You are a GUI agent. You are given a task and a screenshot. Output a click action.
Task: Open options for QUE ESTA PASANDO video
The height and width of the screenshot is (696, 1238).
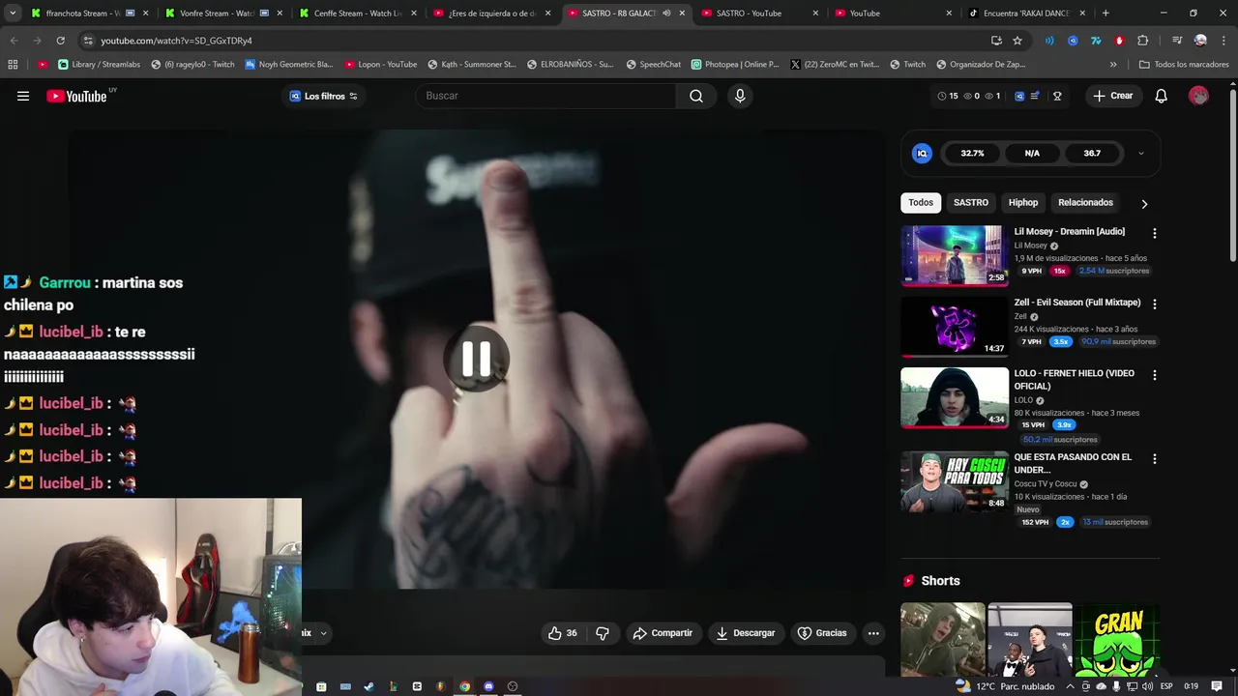click(1154, 459)
